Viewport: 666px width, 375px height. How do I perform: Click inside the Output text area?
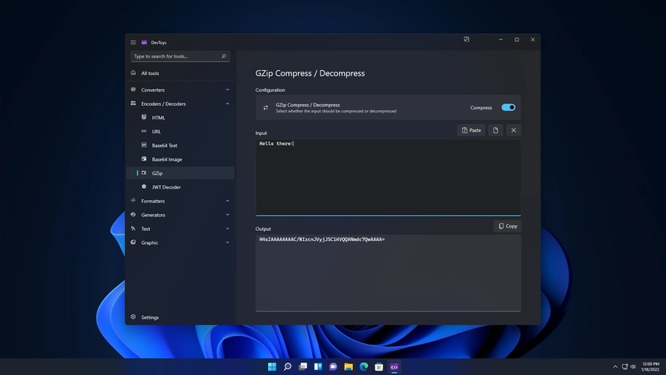pyautogui.click(x=388, y=273)
